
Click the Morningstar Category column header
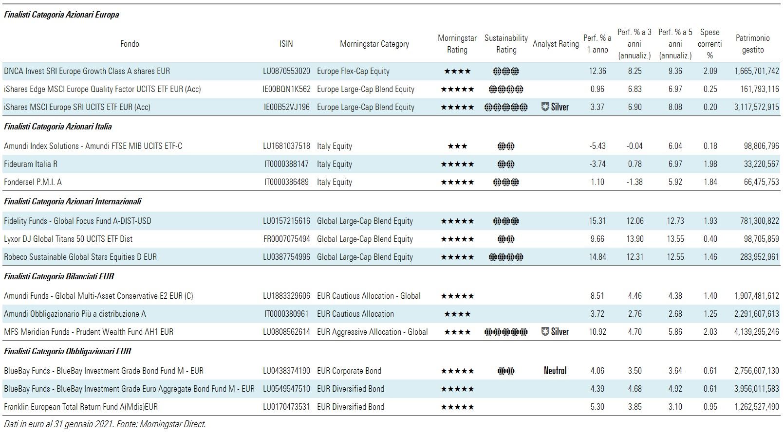pyautogui.click(x=374, y=44)
